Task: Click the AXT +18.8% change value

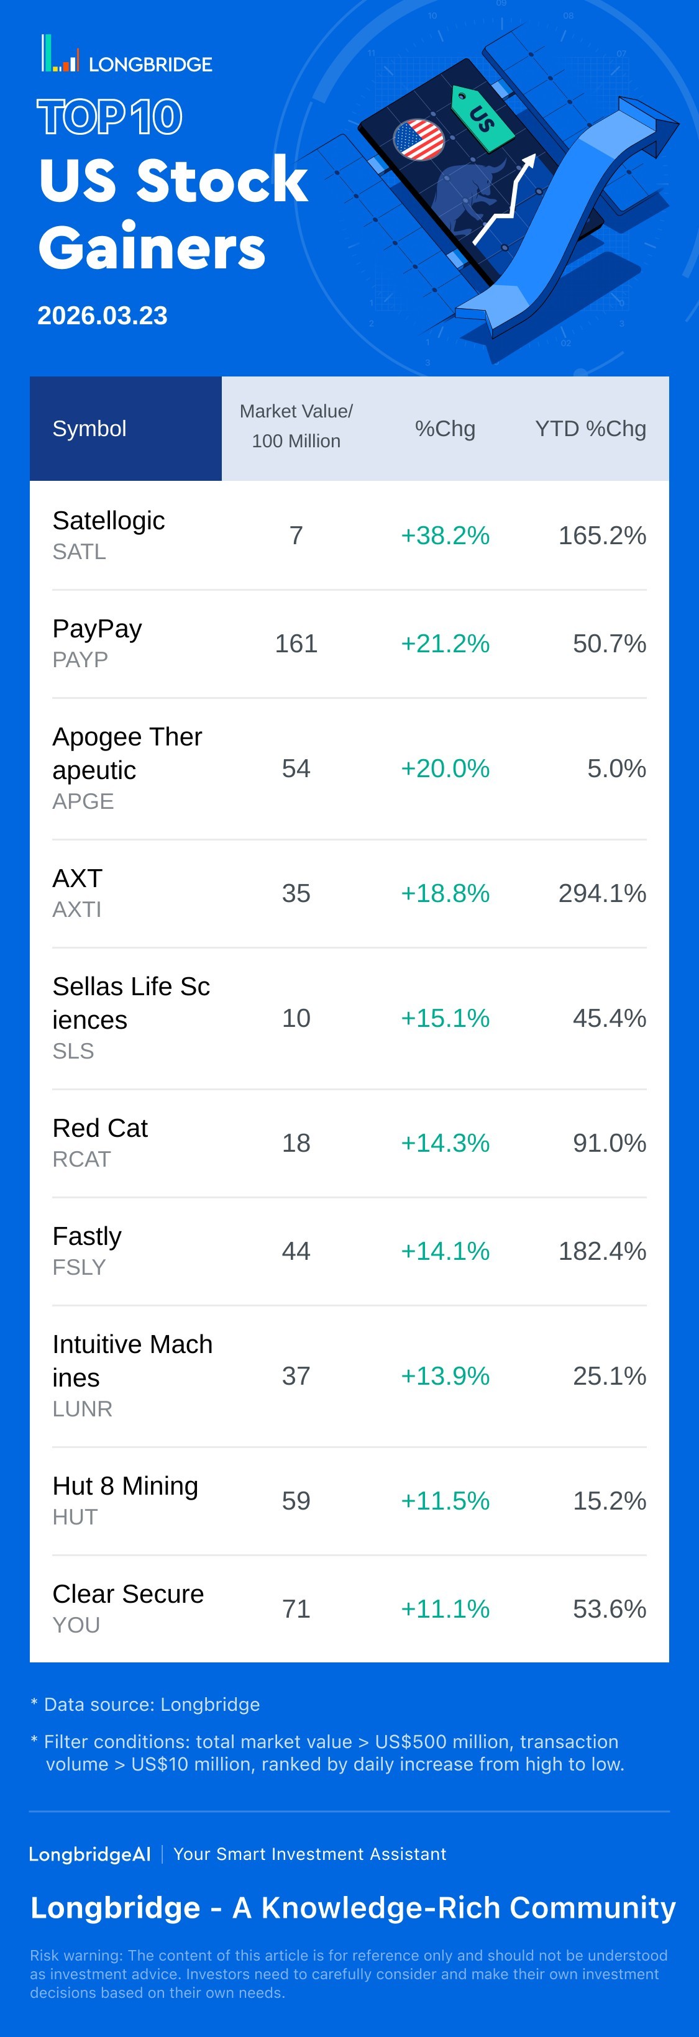Action: pos(445,893)
